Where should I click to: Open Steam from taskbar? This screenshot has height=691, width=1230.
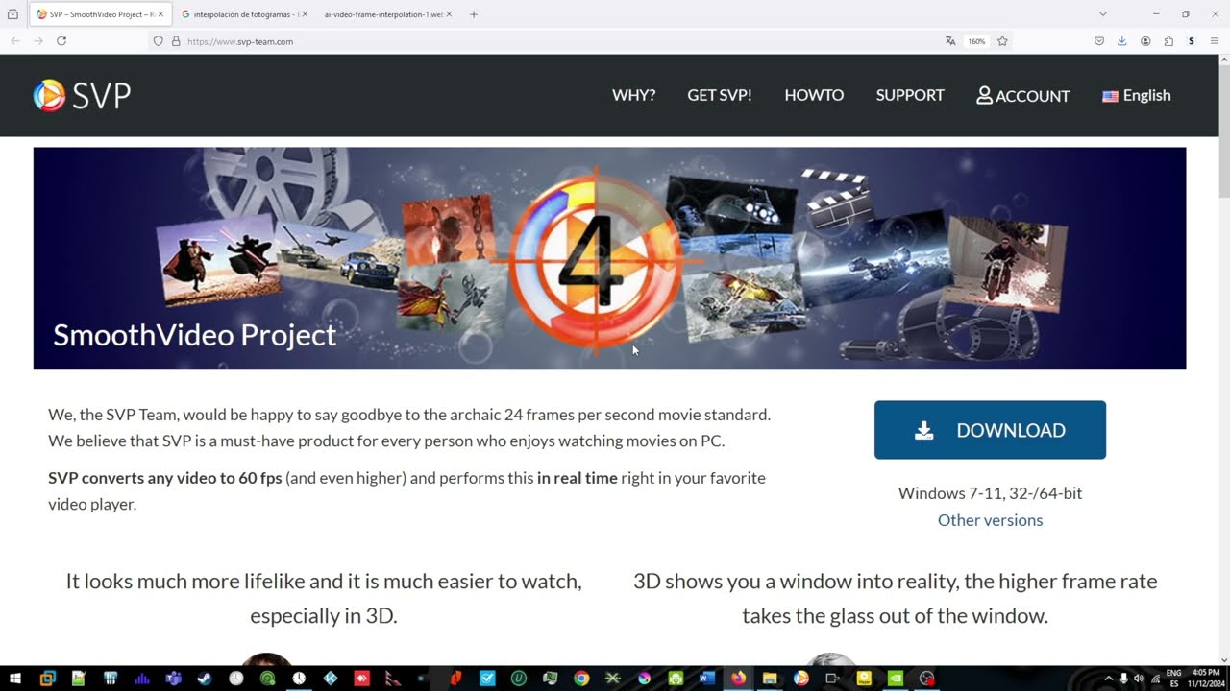[205, 679]
